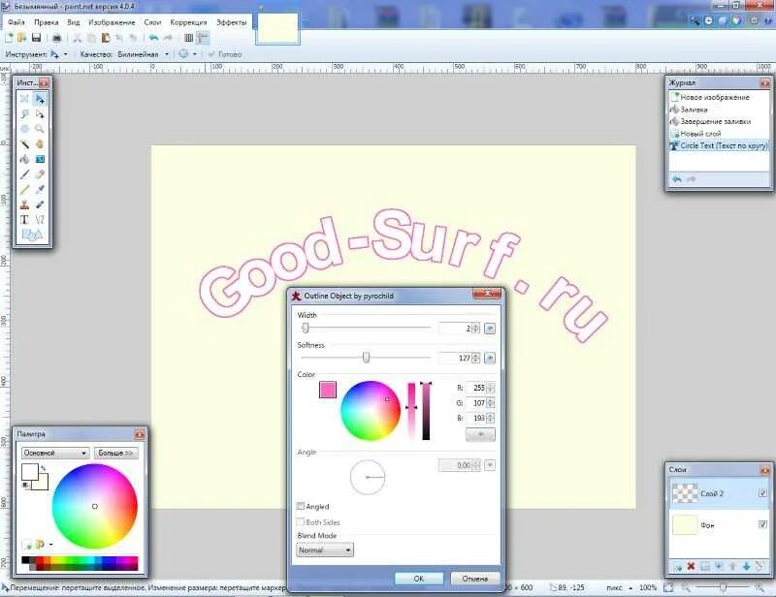The image size is (776, 597).
Task: Click the Print toolbar icon
Action: coord(57,38)
